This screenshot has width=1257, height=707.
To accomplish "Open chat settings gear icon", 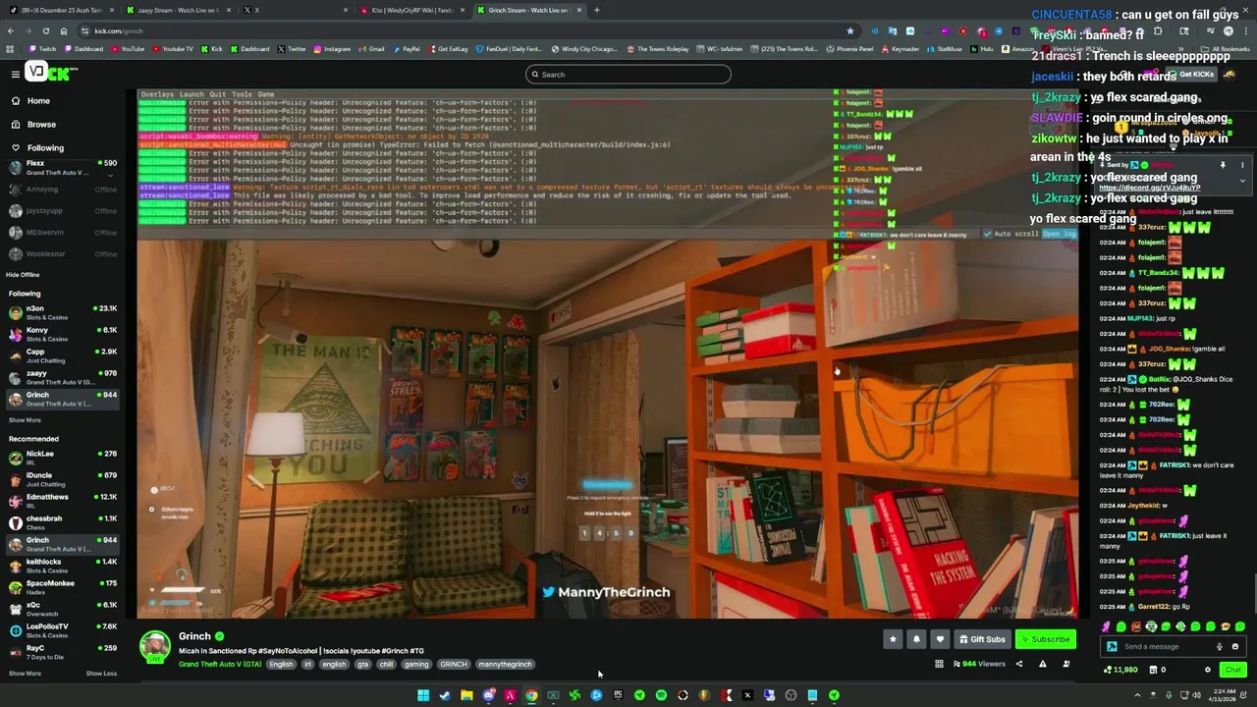I will click(1208, 670).
